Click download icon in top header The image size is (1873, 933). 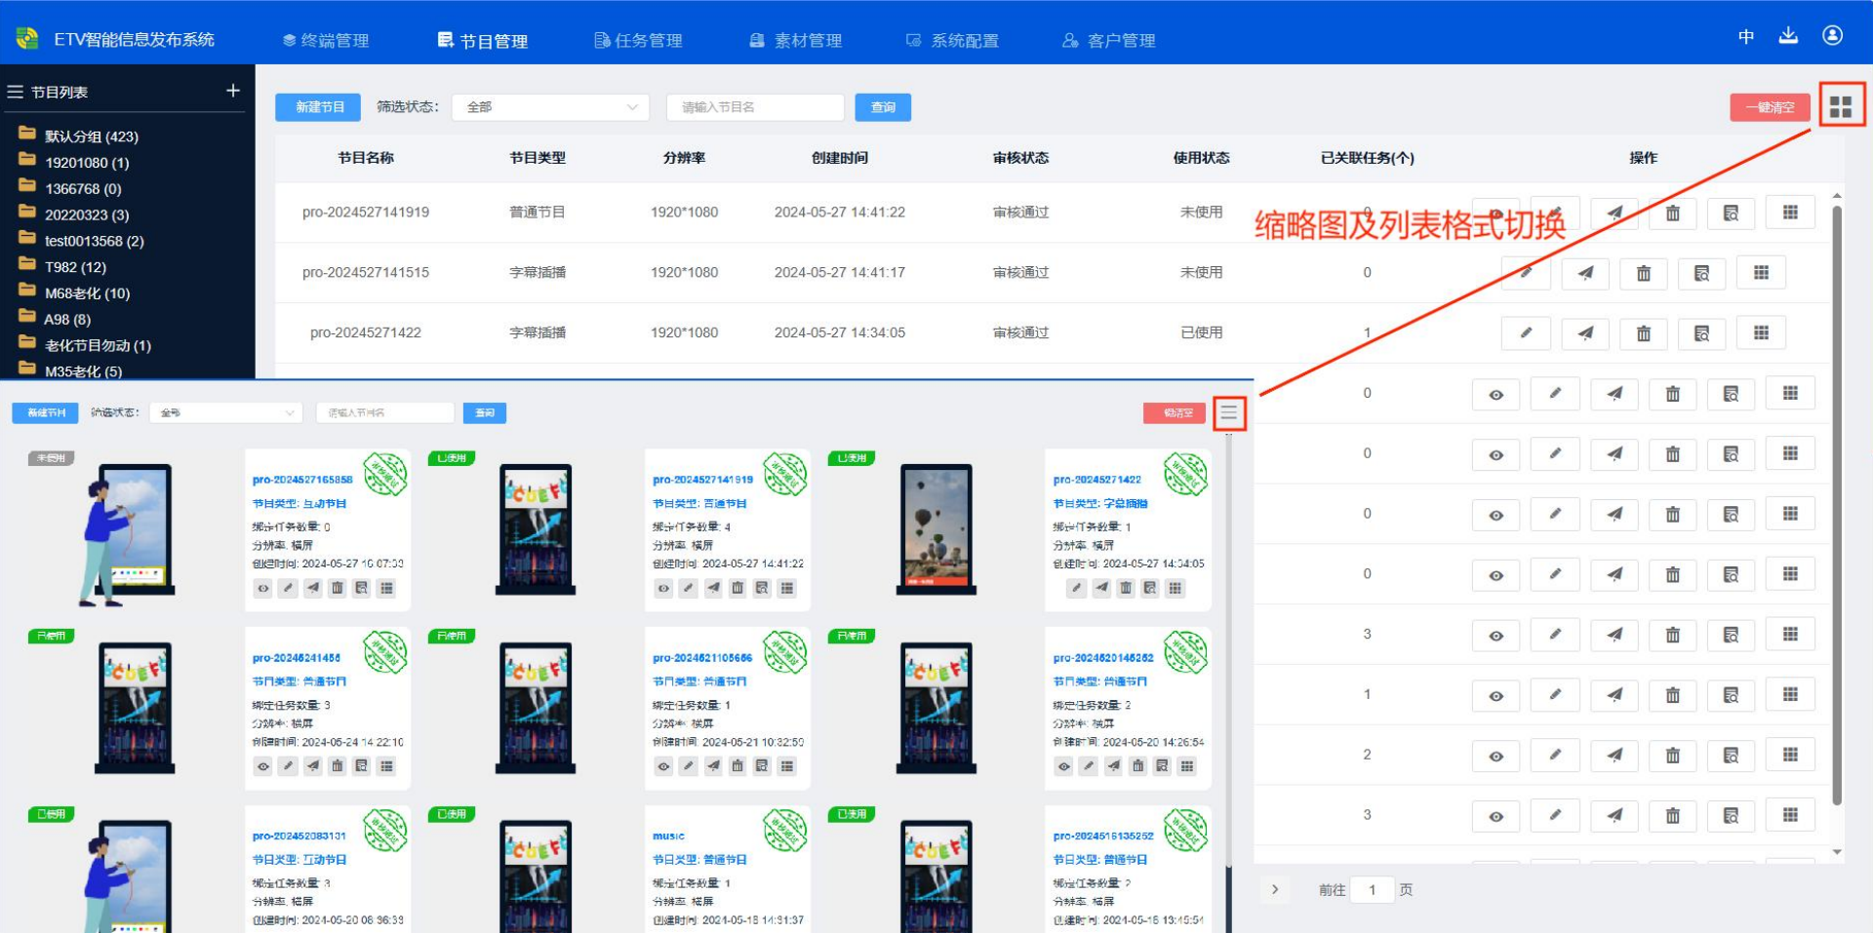point(1788,36)
